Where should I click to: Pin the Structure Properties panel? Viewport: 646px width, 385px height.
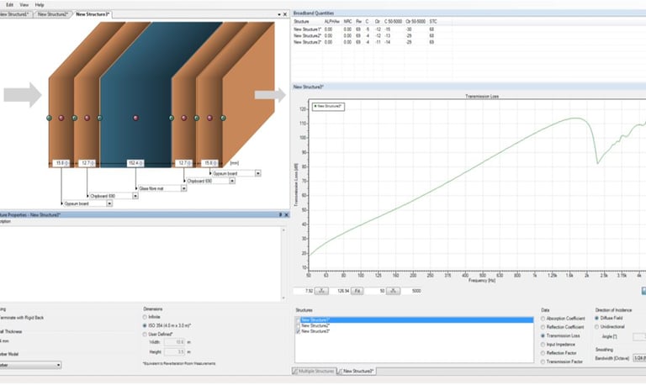tap(281, 214)
